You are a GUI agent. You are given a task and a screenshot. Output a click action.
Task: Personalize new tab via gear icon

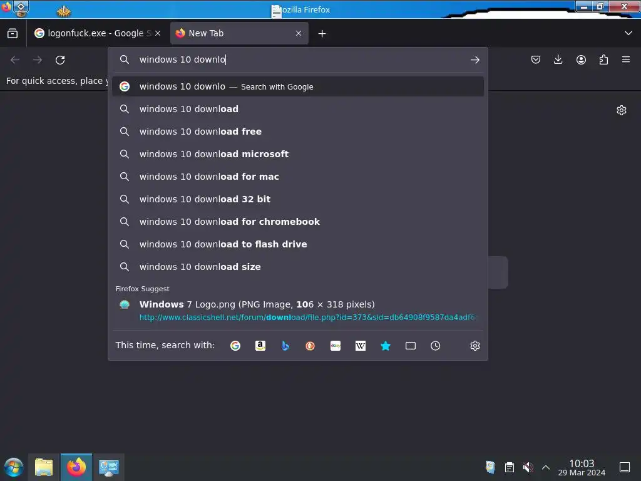pos(622,110)
